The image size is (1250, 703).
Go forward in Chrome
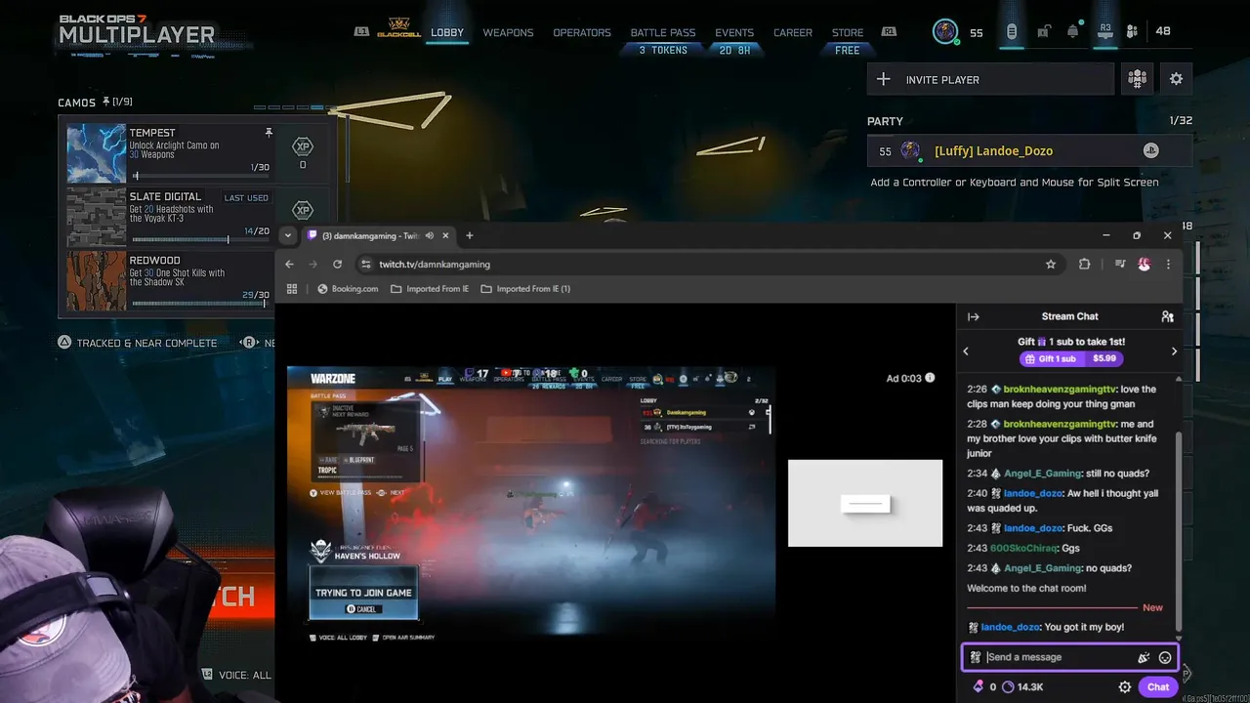[312, 264]
